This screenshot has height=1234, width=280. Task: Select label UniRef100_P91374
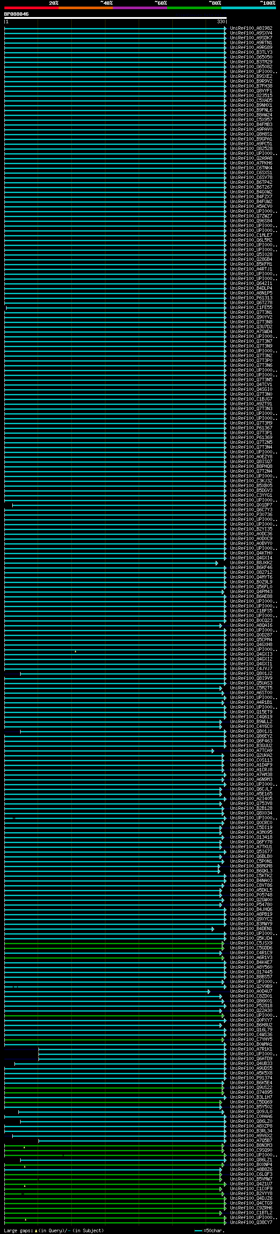pos(251,1078)
